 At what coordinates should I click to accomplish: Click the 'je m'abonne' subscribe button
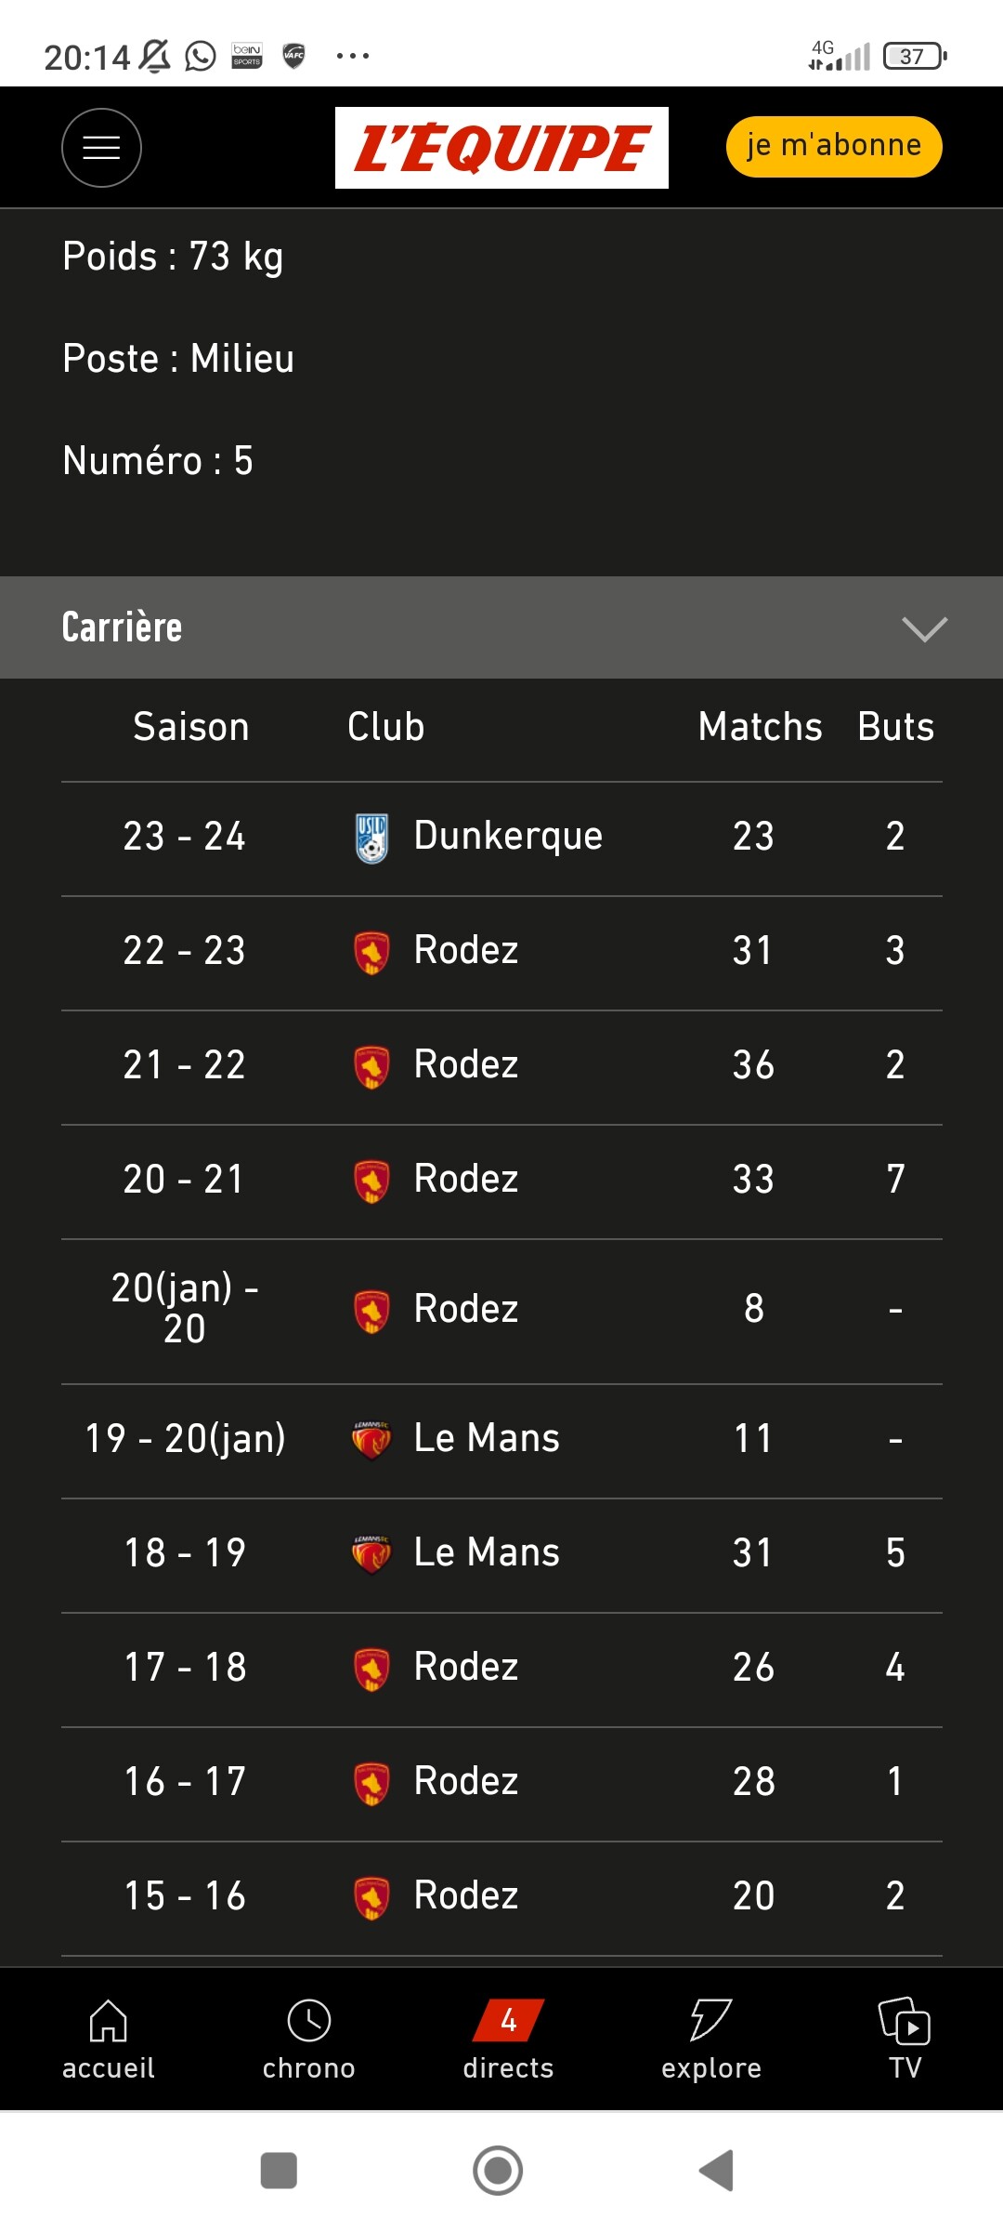point(834,146)
